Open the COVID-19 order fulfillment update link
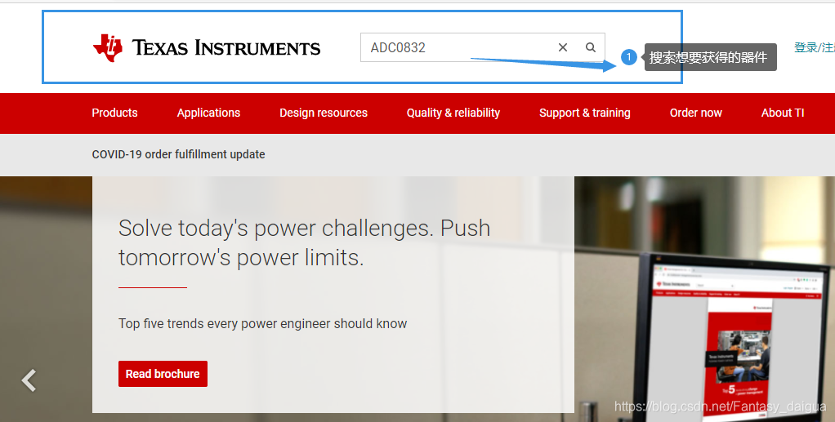Screen dimensions: 835x422 tap(178, 154)
